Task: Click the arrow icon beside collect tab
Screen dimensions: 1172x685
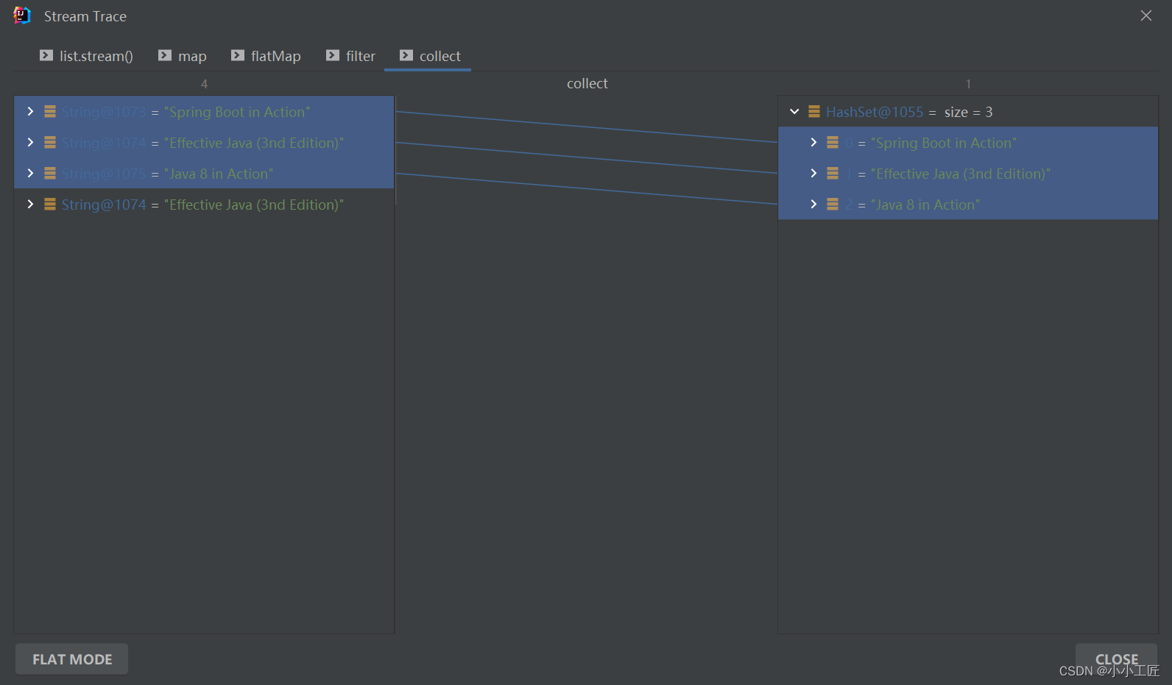Action: pyautogui.click(x=406, y=55)
